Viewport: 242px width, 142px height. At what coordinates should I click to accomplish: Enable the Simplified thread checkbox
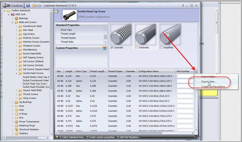click(x=161, y=48)
